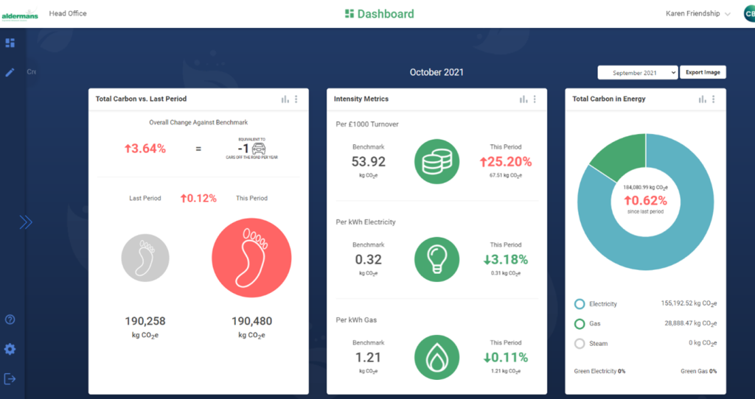Click the Dashboard title icon
Image resolution: width=755 pixels, height=399 pixels.
(x=349, y=13)
